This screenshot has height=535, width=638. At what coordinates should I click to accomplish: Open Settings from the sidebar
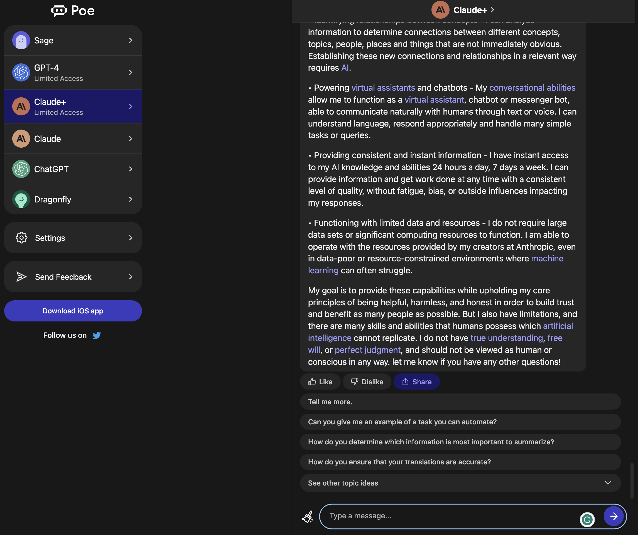(x=73, y=237)
